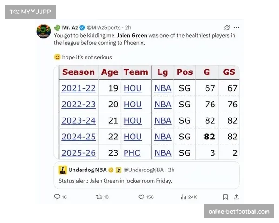View the 24K analytics icon
The height and width of the screenshot is (223, 279).
(x=184, y=197)
